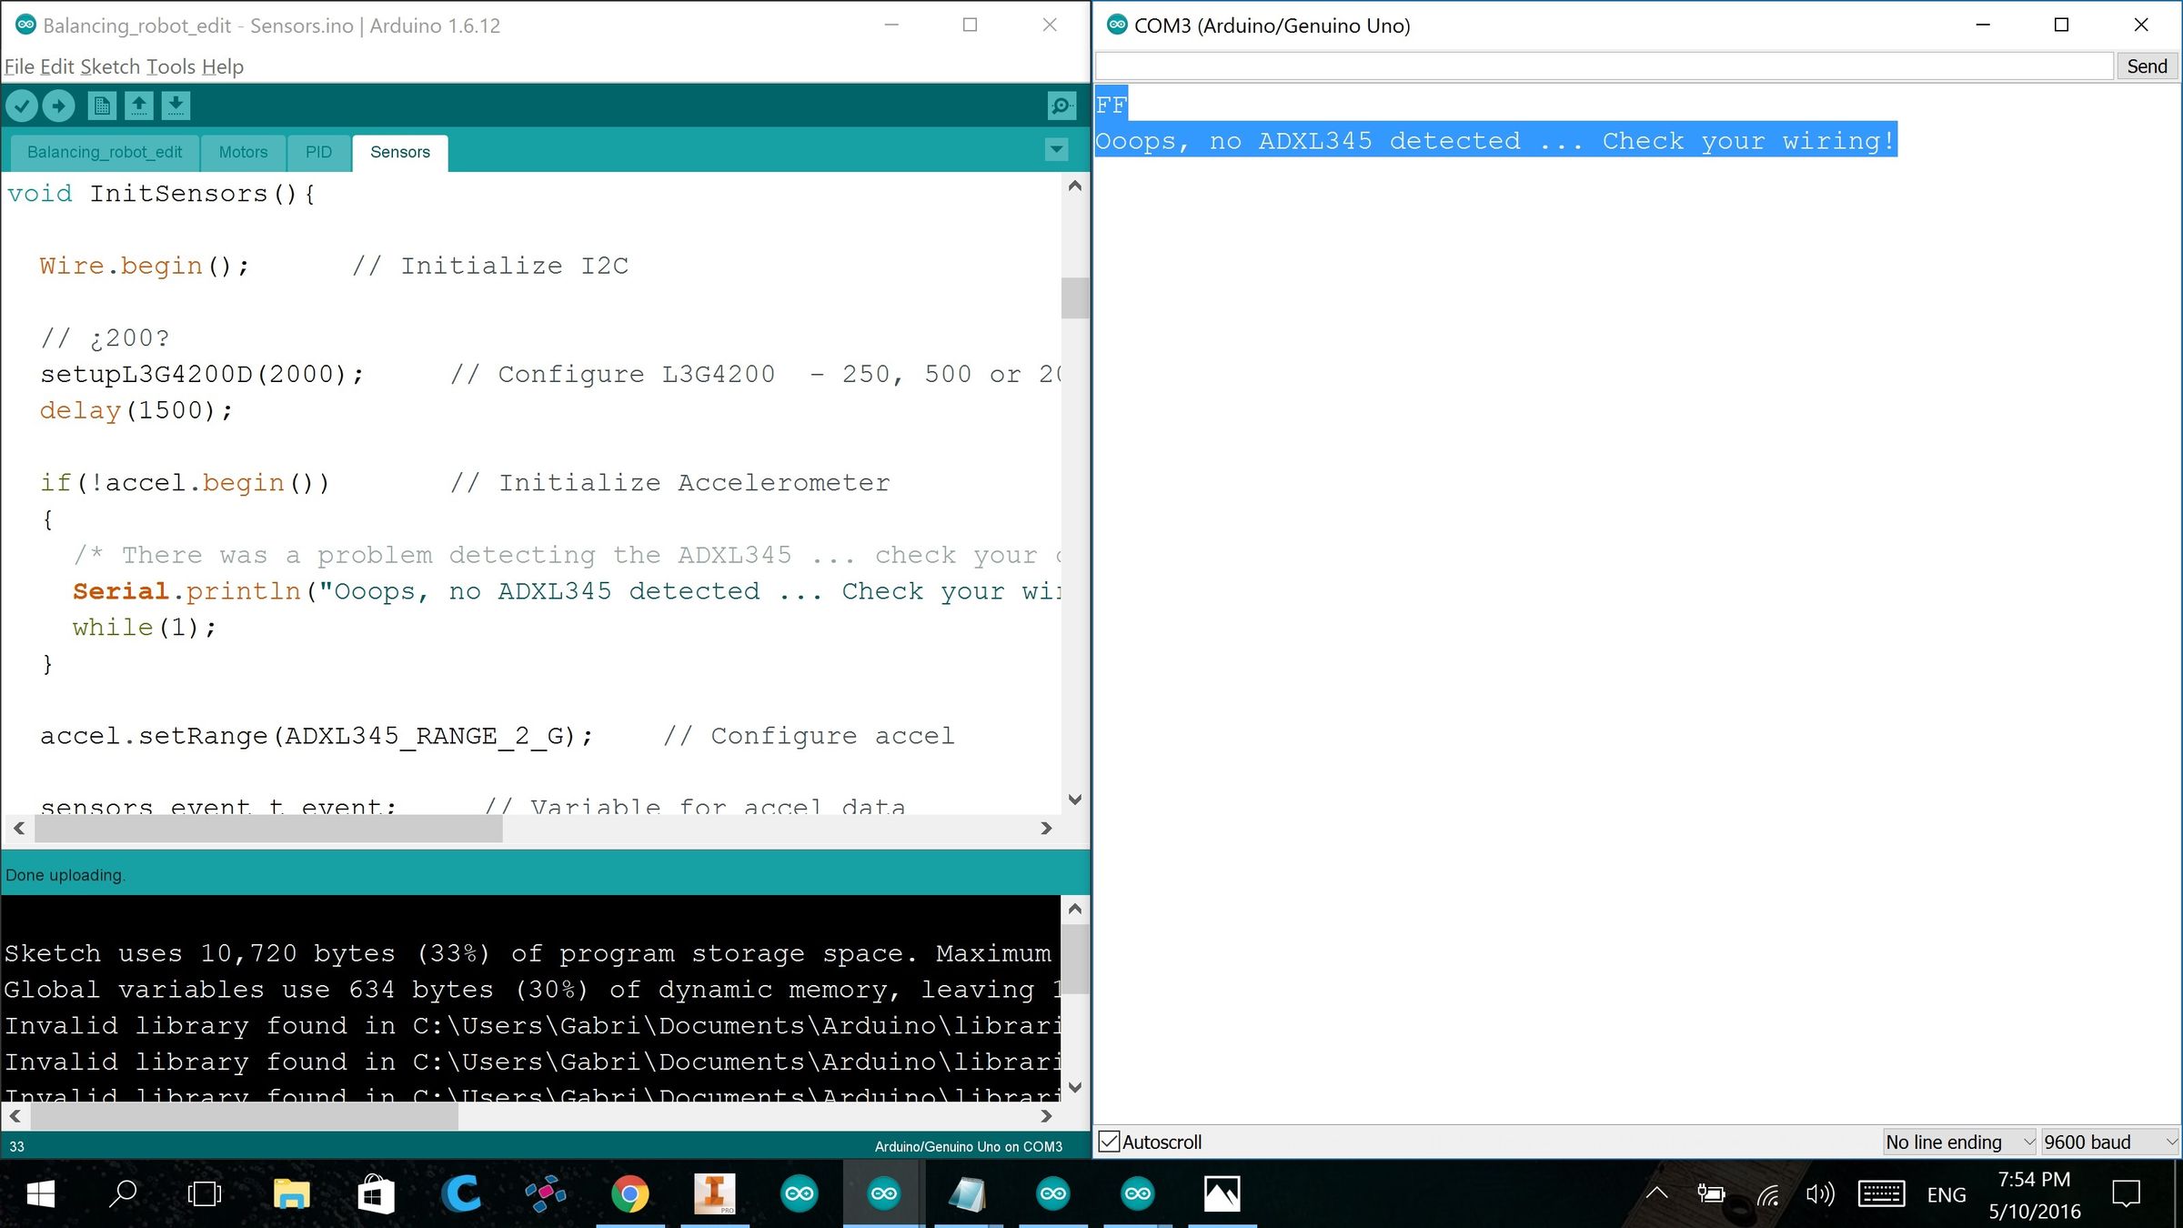Click the serial monitor input field

click(x=1603, y=66)
